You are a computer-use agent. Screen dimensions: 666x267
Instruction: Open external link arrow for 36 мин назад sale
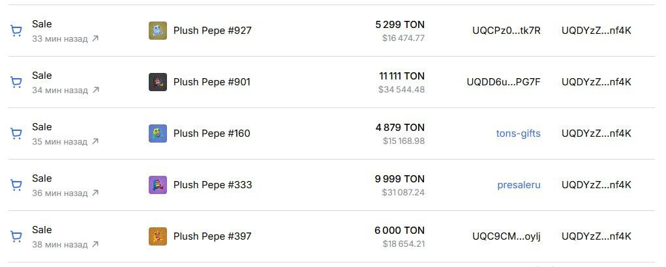coord(95,193)
